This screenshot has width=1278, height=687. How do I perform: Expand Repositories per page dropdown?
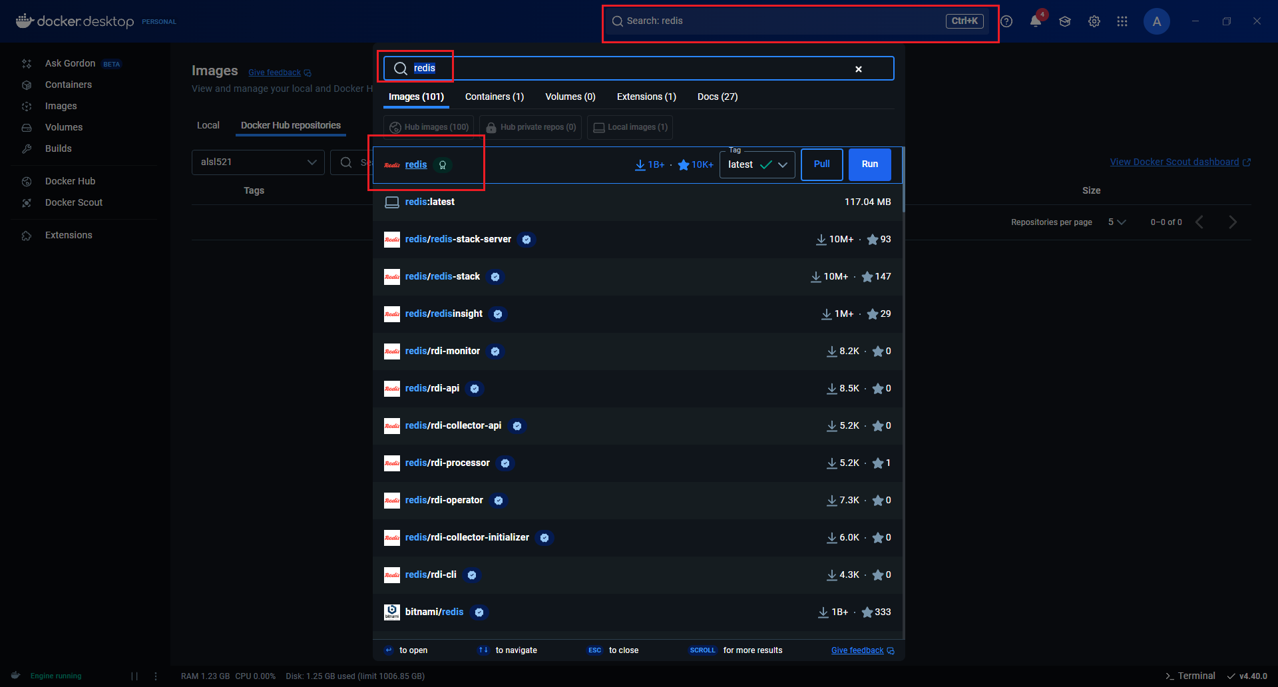1116,222
